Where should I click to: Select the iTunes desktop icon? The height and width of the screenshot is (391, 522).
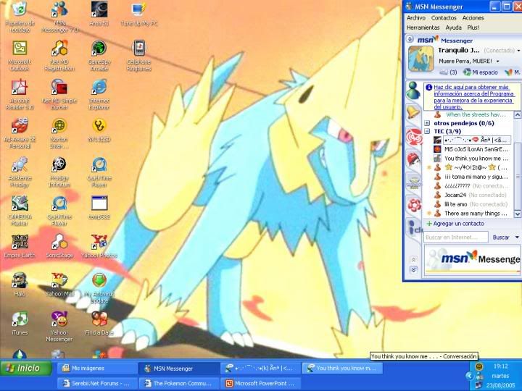20,324
